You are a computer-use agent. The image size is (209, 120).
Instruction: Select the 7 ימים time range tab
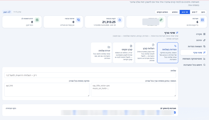[x=195, y=12]
